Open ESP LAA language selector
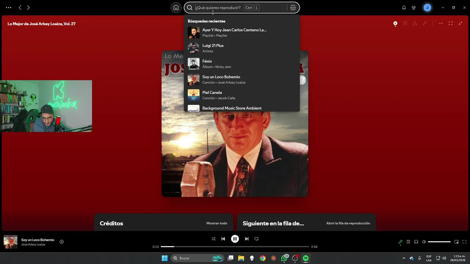 tap(429, 258)
